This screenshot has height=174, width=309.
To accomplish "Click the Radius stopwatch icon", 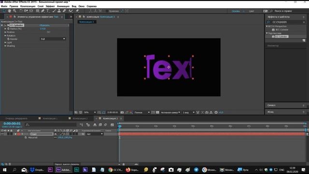I will (9, 29).
